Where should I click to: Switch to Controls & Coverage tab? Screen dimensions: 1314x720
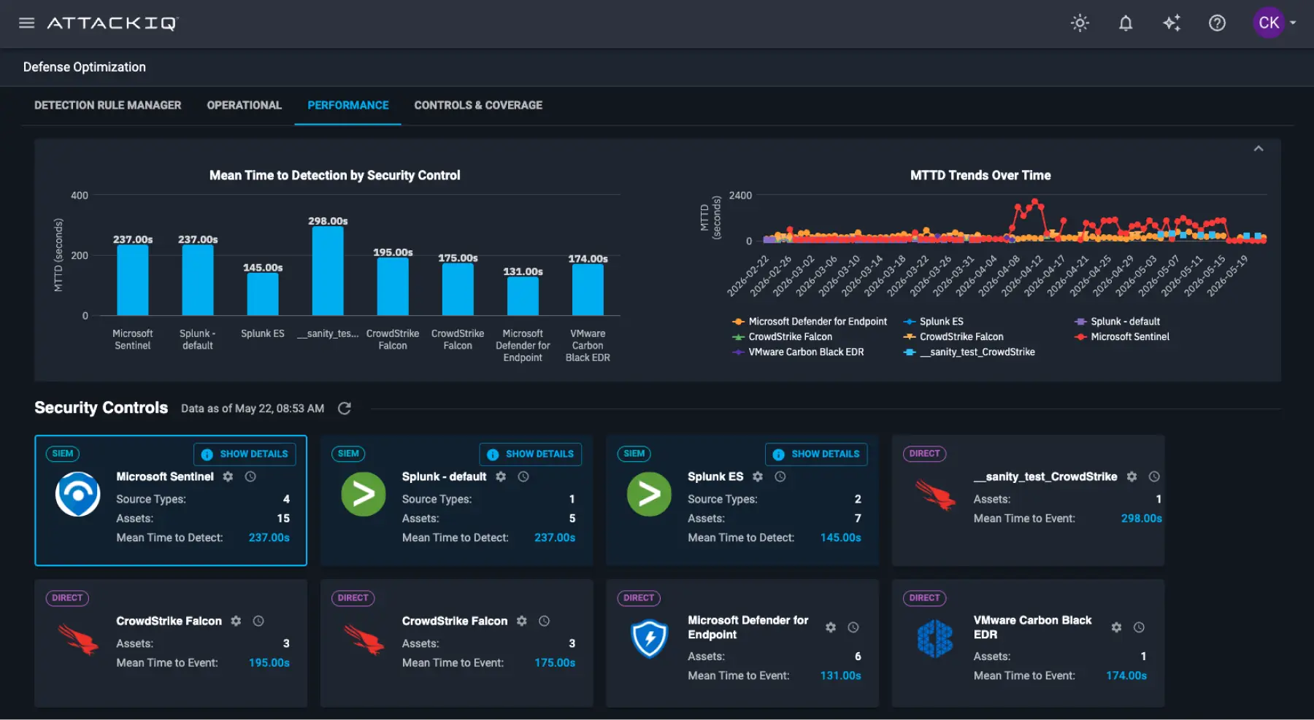(x=478, y=105)
